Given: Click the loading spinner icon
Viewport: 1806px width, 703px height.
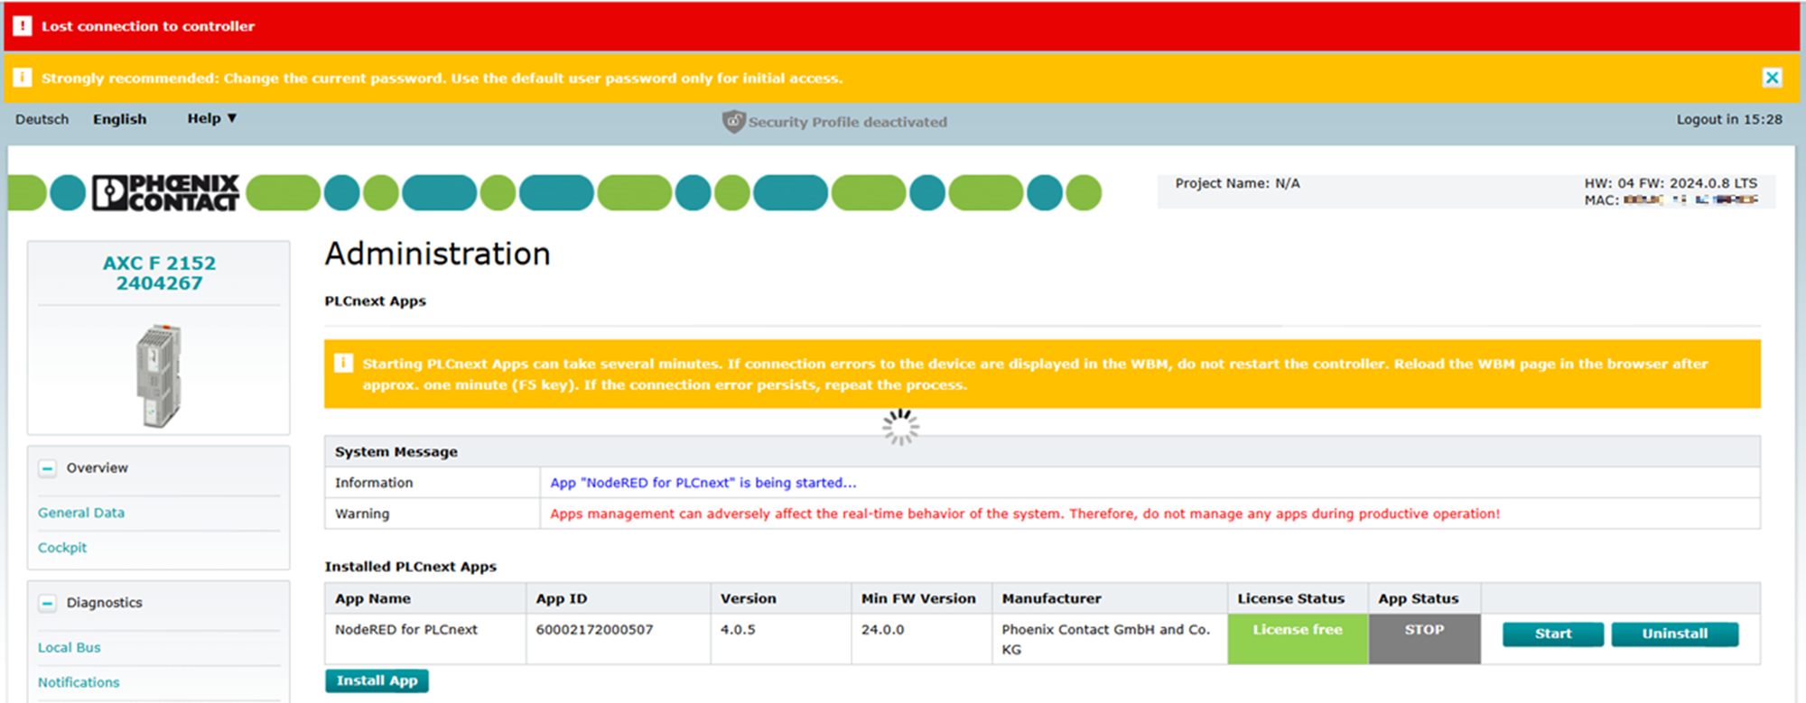Looking at the screenshot, I should [x=900, y=427].
